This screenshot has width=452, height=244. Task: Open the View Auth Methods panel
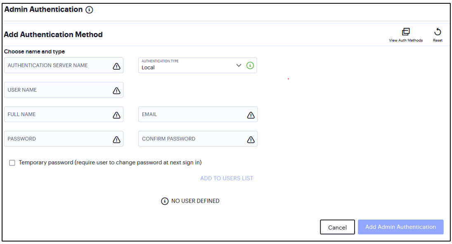pos(406,31)
